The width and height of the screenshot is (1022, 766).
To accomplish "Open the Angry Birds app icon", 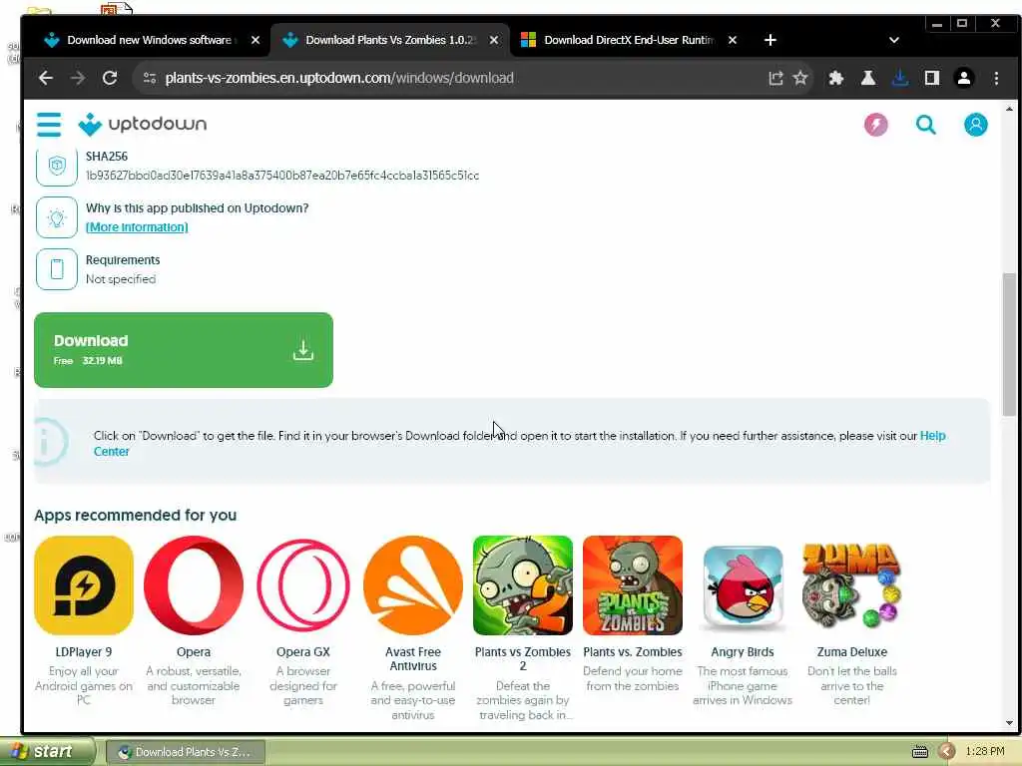I will pos(743,587).
